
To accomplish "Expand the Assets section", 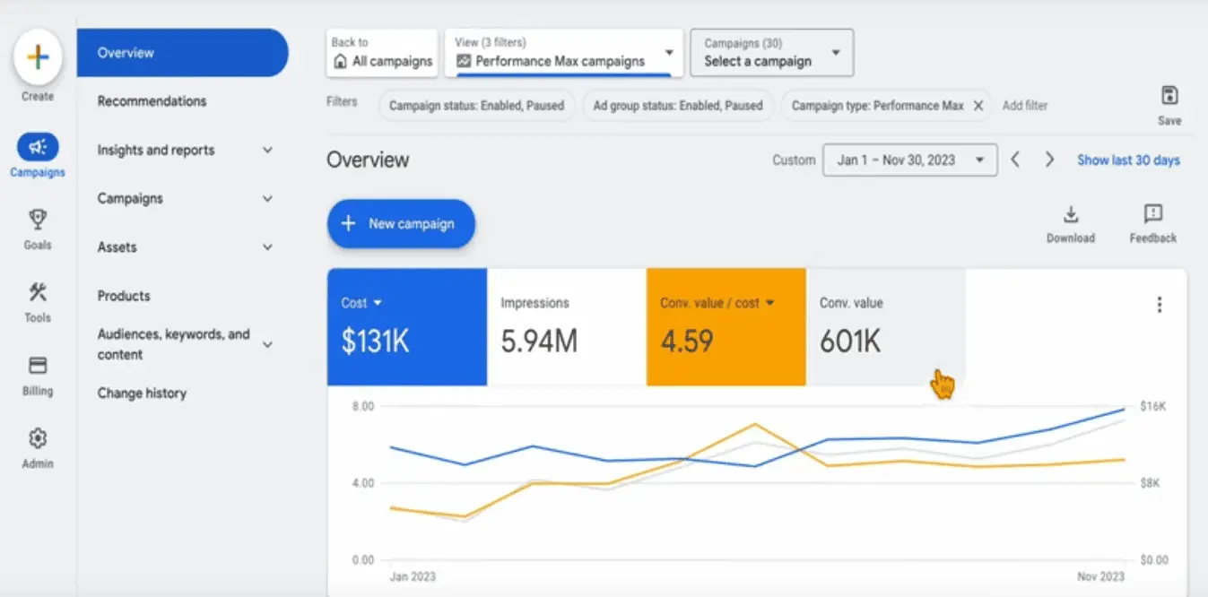I will coord(267,247).
